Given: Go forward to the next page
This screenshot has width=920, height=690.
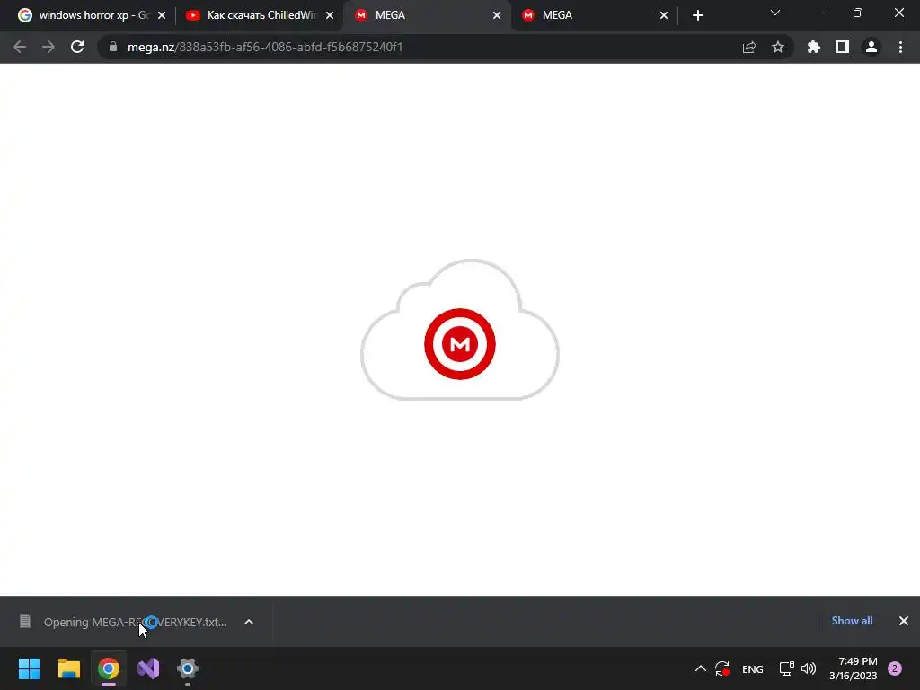Looking at the screenshot, I should (49, 47).
